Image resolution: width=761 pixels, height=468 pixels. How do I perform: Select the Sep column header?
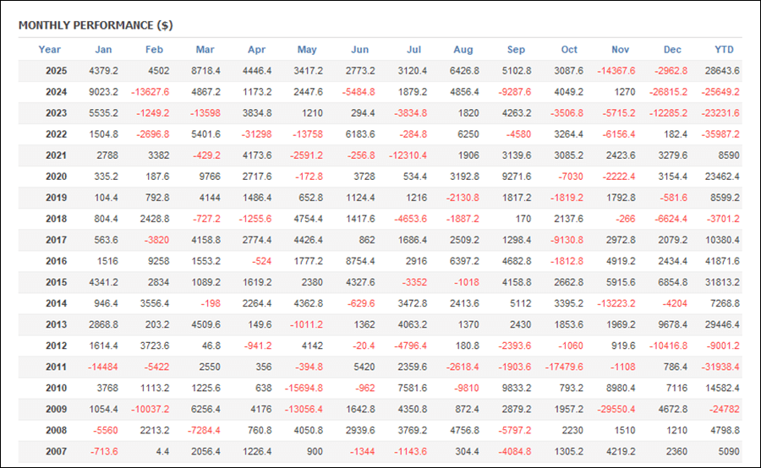coord(516,50)
